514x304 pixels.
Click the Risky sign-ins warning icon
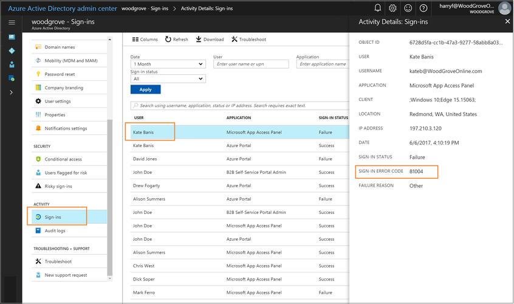pyautogui.click(x=38, y=186)
